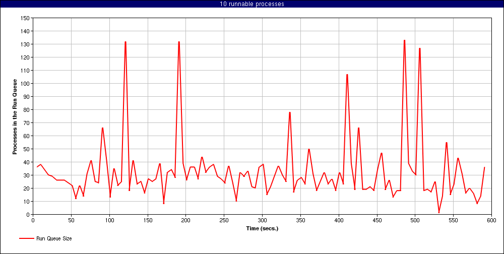Click the highest peak near 485 seconds
This screenshot has height=254, width=504.
404,40
